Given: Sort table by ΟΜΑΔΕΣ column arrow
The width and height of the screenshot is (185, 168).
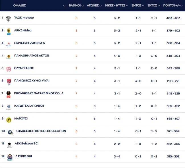Looking at the screenshot, I should tap(64, 6).
